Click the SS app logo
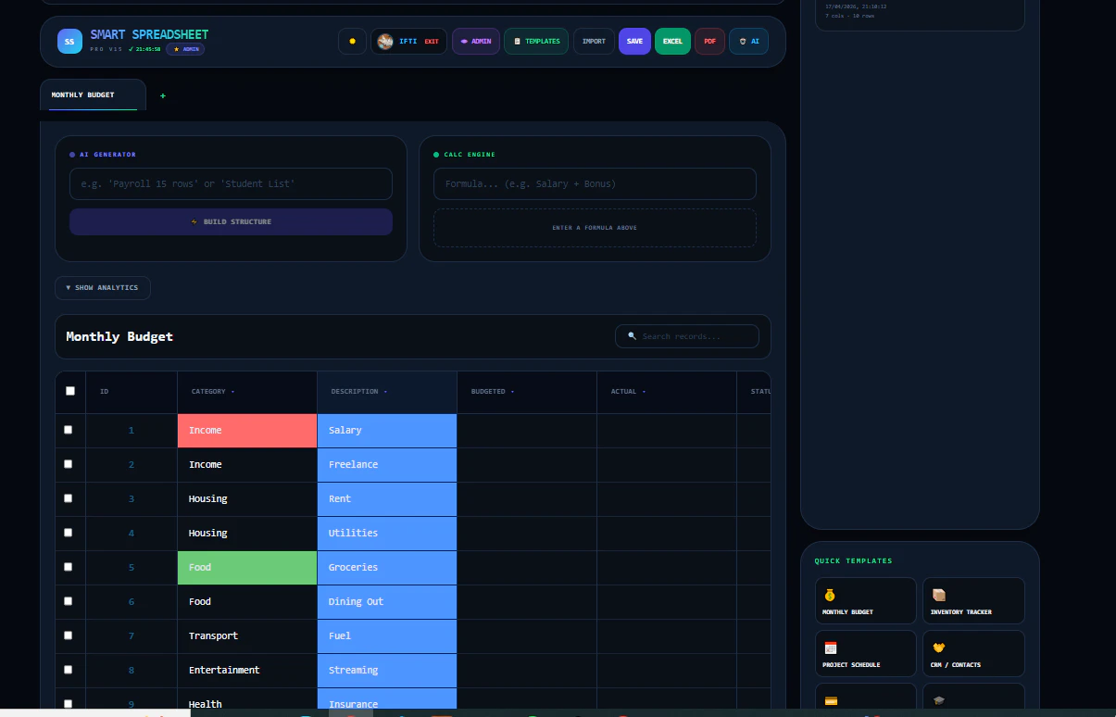1116x717 pixels. click(69, 41)
